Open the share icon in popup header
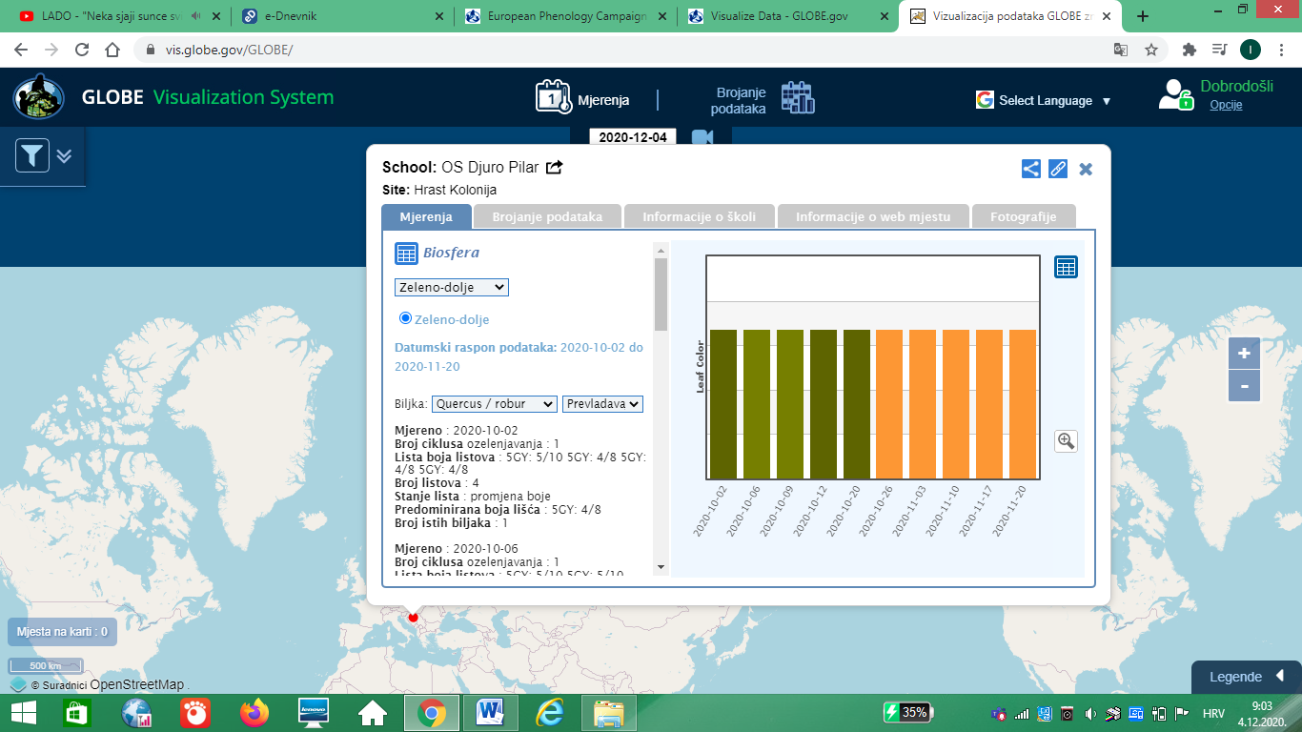 tap(1030, 169)
